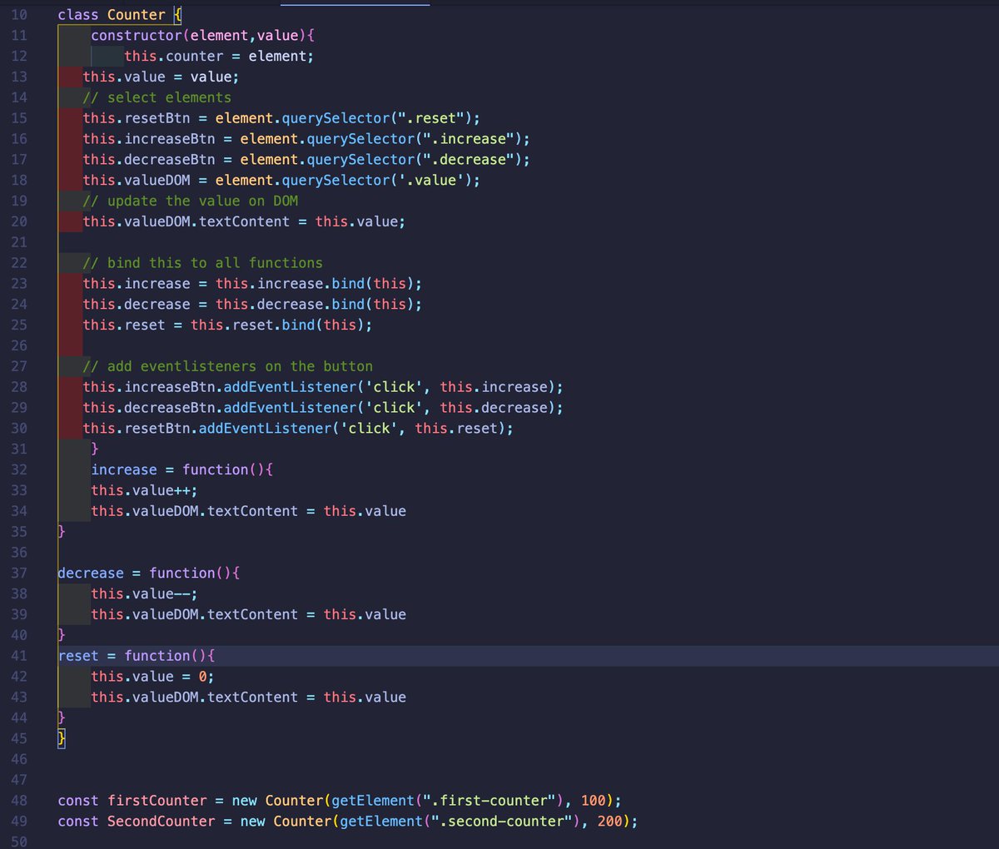Click 'this.value++;' on line 33
This screenshot has height=849, width=999.
coord(145,491)
